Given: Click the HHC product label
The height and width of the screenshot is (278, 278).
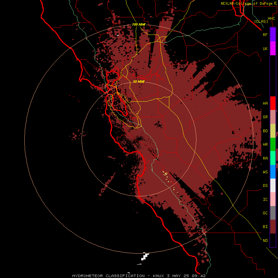Looking at the screenshot, I should tap(271, 19).
